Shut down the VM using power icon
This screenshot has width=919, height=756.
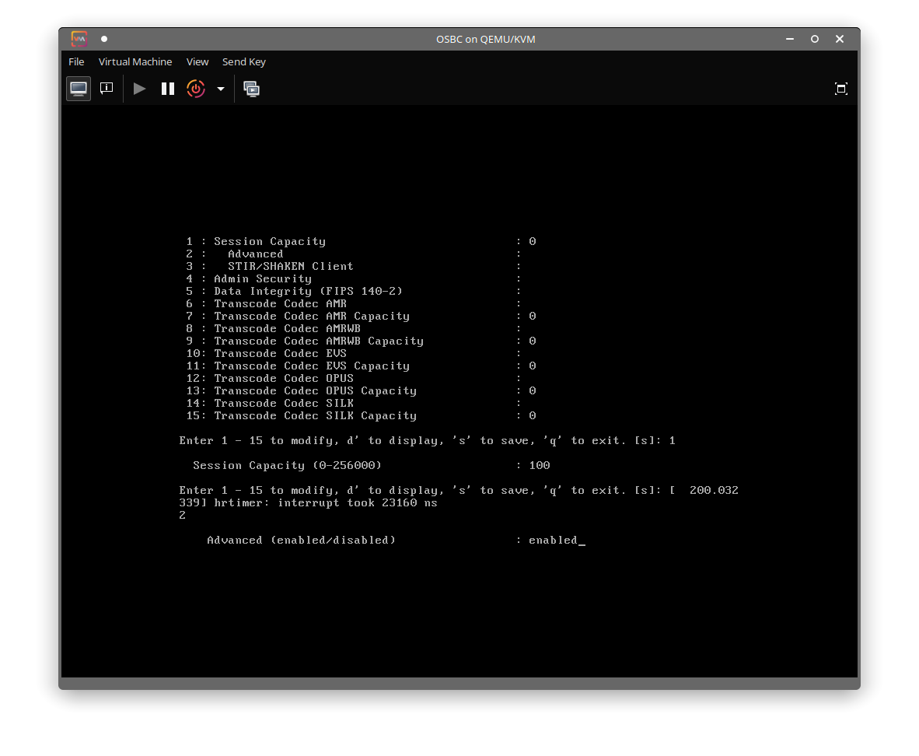click(x=196, y=89)
